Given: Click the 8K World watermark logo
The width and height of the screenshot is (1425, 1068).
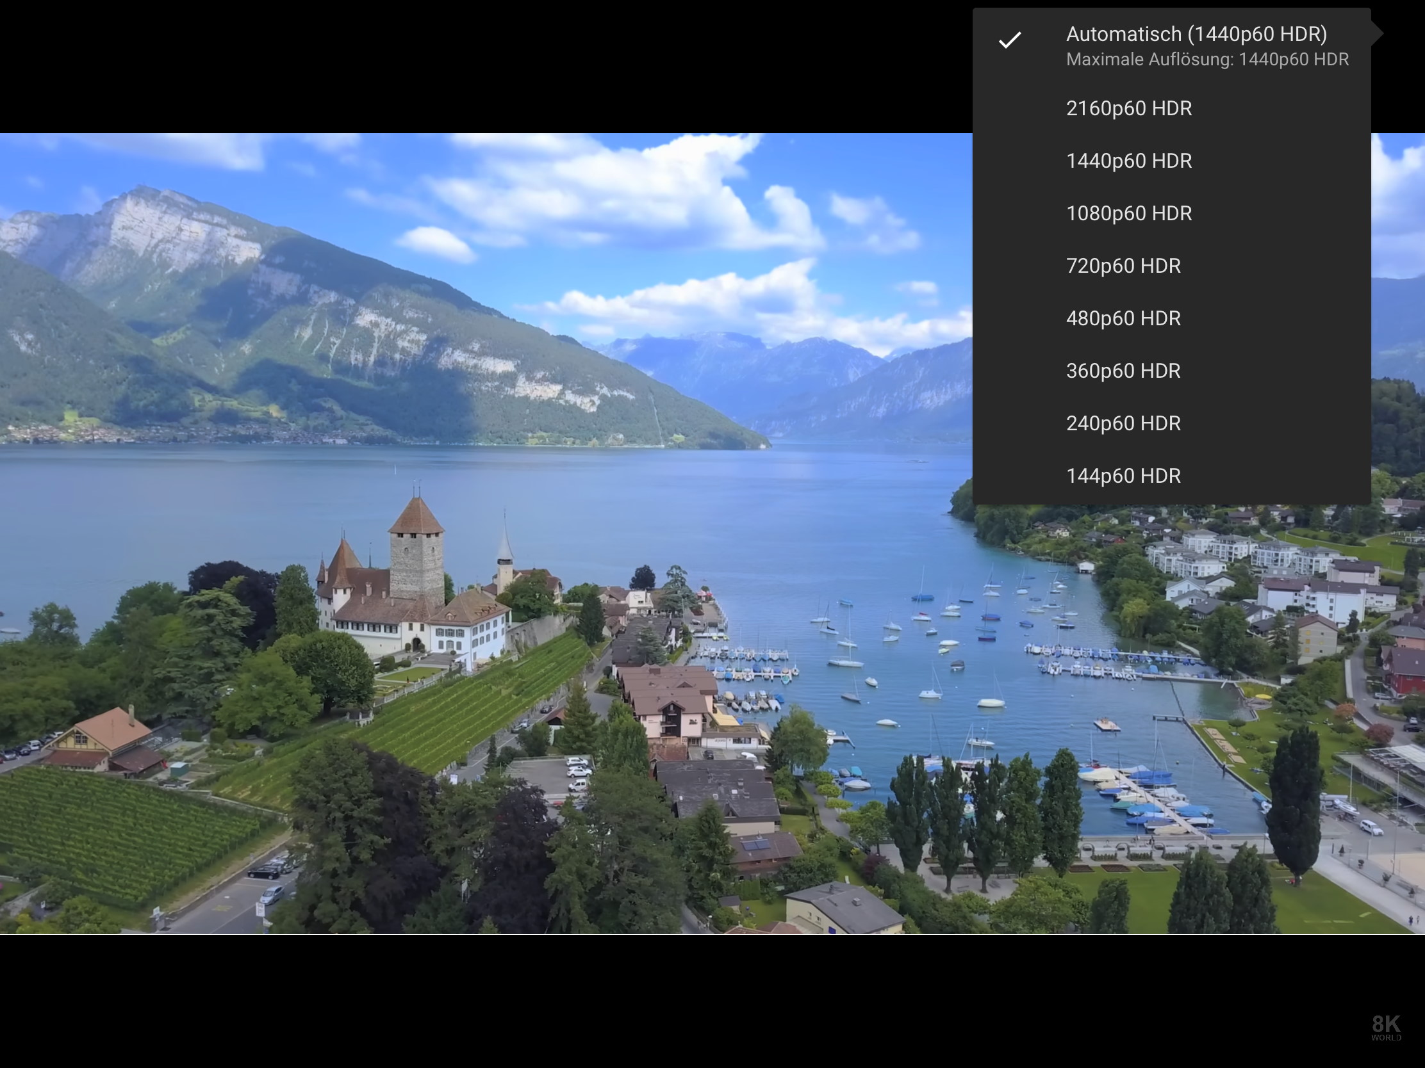Looking at the screenshot, I should pos(1386,1027).
